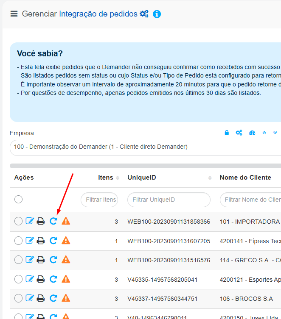Image resolution: width=281 pixels, height=319 pixels.
Task: Click the Ações column header
Action: pyautogui.click(x=24, y=178)
